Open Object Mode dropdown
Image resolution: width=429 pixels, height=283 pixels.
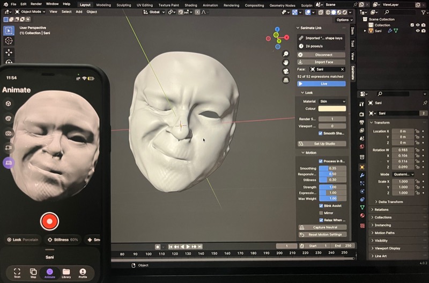(30, 12)
